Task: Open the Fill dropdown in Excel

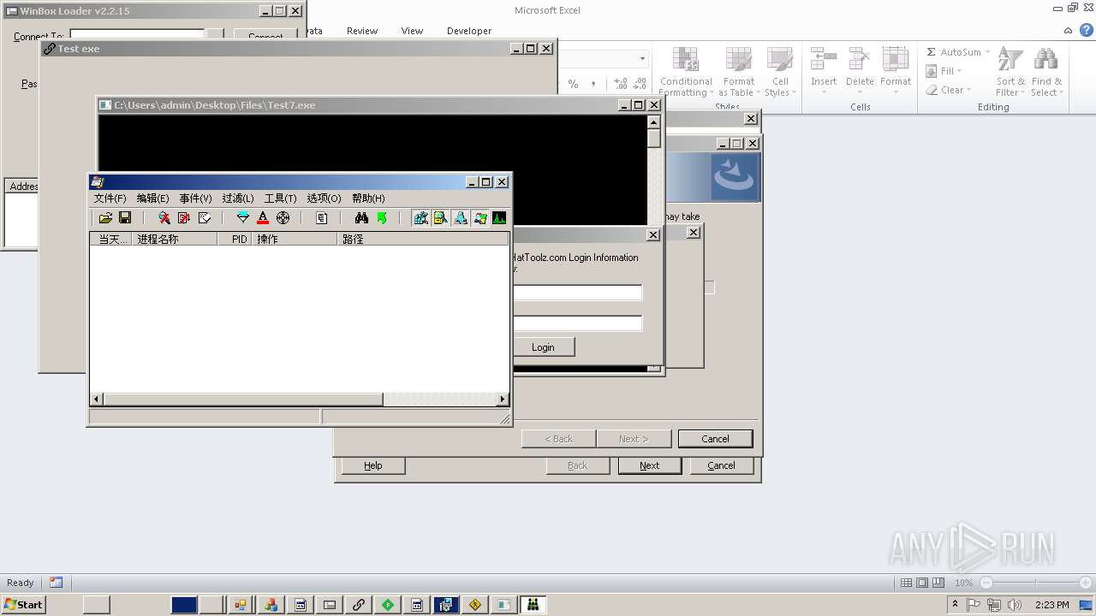Action: point(944,71)
